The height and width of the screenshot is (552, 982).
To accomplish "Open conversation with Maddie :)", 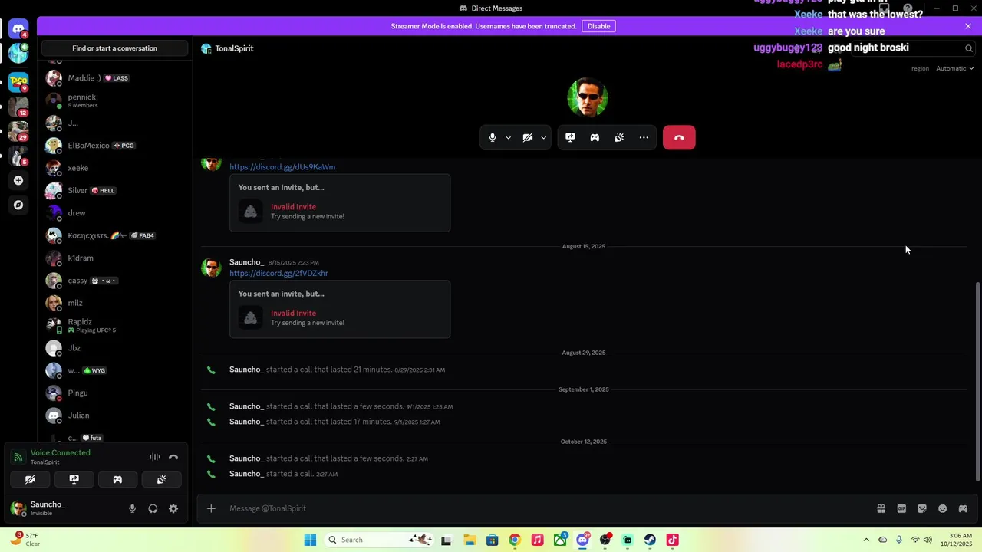I will coord(115,78).
